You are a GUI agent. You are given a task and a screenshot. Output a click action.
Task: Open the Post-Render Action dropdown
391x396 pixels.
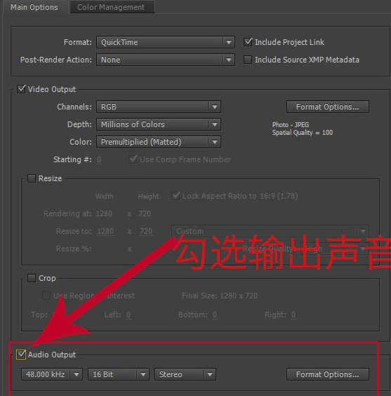166,60
